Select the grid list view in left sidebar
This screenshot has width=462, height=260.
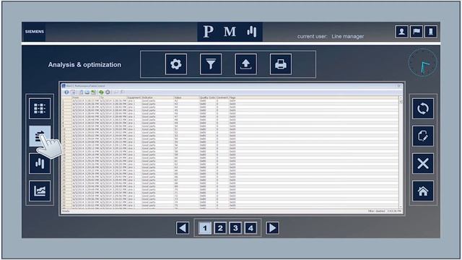click(40, 108)
